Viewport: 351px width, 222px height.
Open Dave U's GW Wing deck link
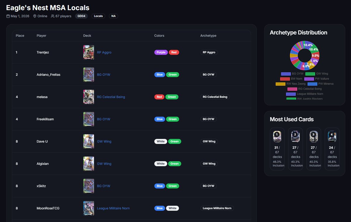(x=104, y=141)
